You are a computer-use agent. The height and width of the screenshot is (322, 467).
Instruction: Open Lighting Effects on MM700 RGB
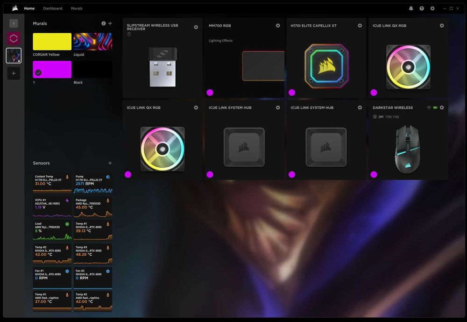[221, 41]
